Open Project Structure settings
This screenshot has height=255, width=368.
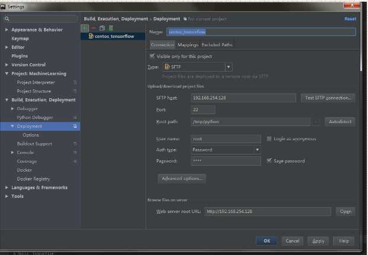[x=34, y=91]
